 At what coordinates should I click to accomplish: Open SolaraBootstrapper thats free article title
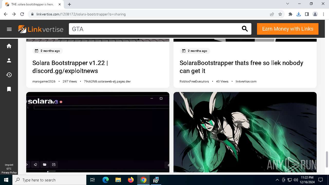pyautogui.click(x=241, y=67)
